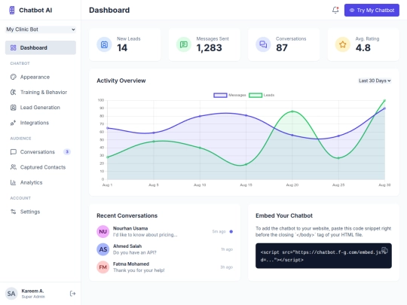Click the Appearance palette icon
Screen dimensions: 407x305
pos(14,77)
